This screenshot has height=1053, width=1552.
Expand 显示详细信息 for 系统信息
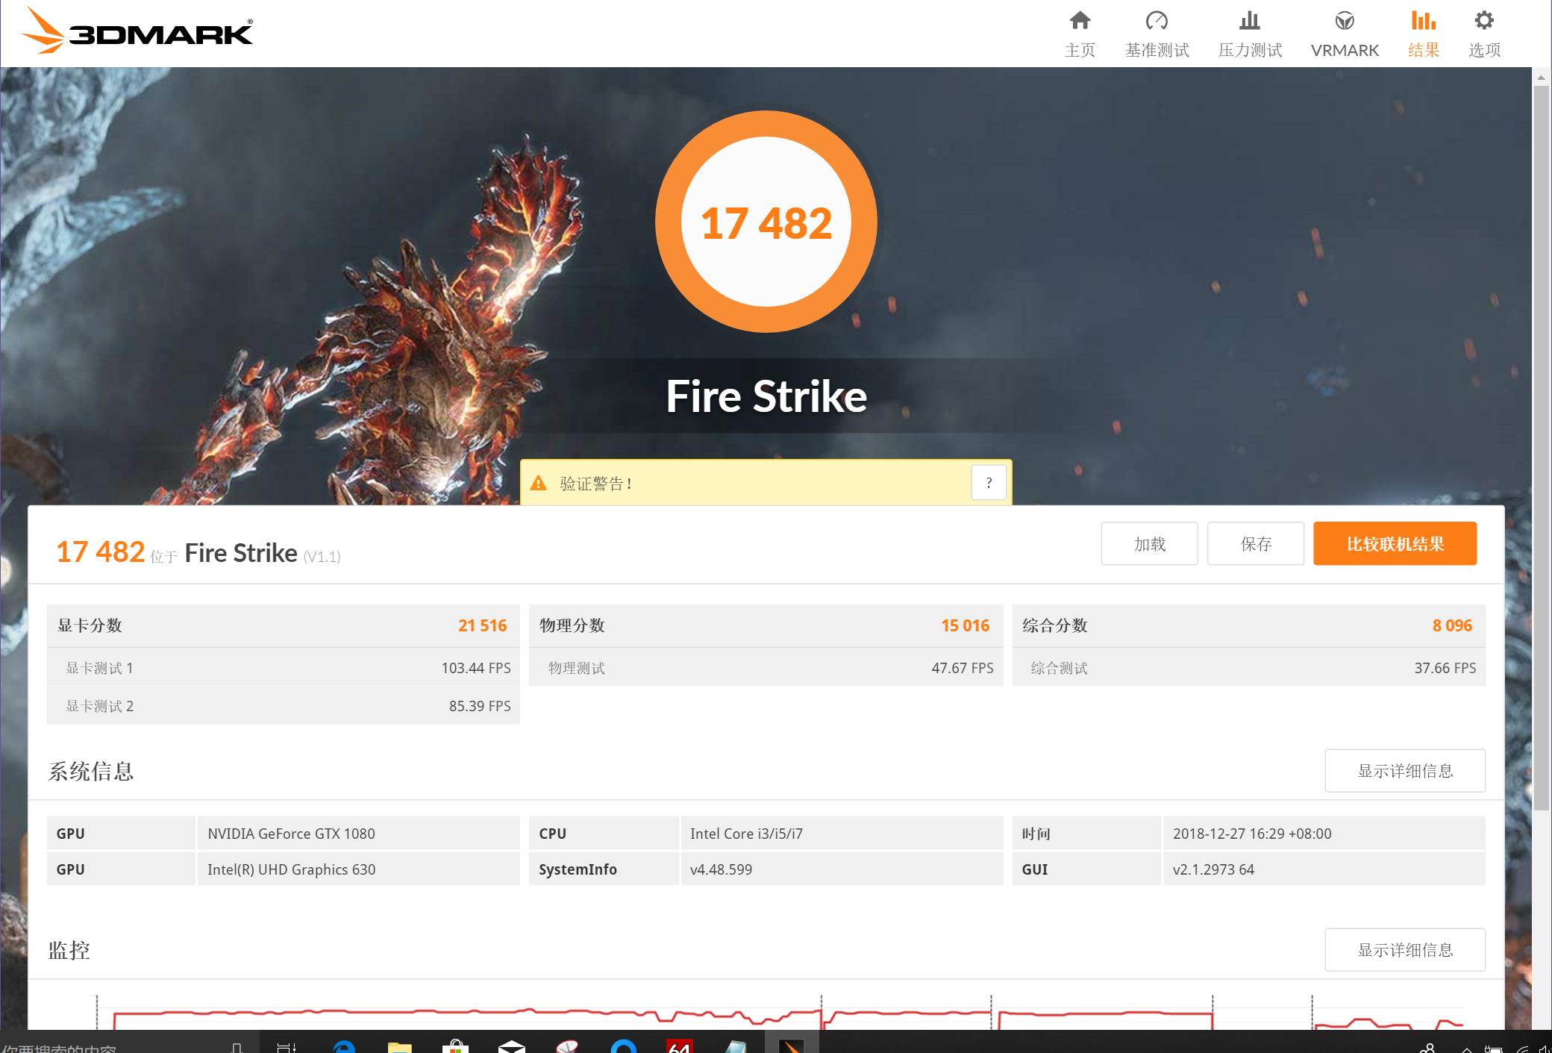1404,770
